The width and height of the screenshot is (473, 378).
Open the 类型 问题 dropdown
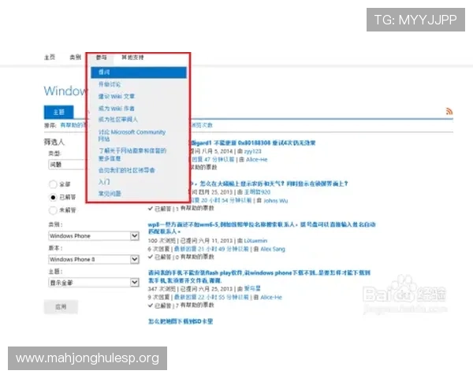pos(67,165)
